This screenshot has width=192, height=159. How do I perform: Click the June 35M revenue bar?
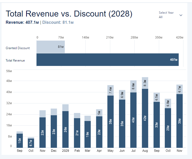(122, 123)
